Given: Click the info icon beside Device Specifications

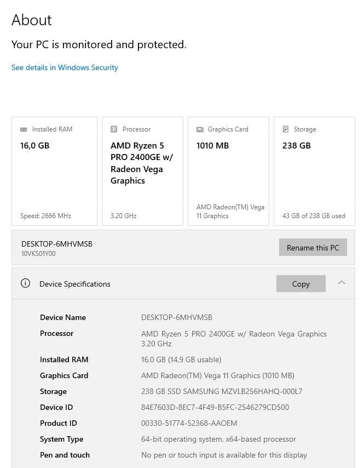Looking at the screenshot, I should point(25,283).
